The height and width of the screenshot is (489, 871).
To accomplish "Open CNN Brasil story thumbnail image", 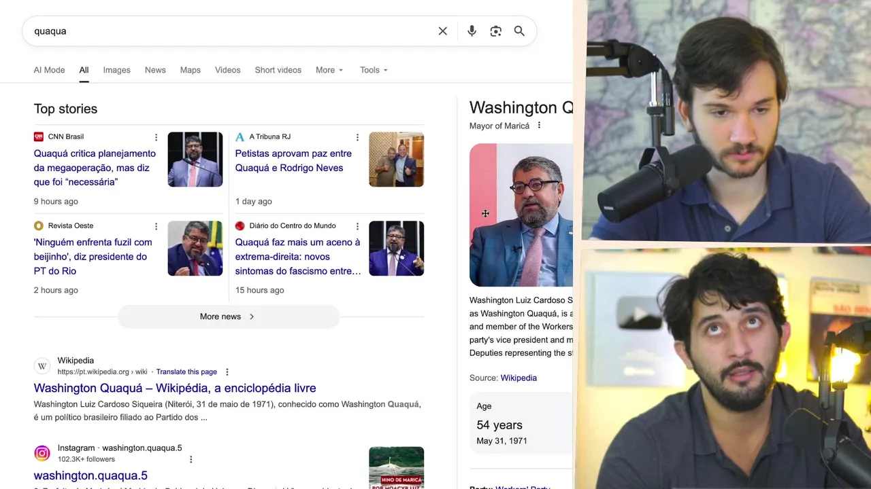I will [x=195, y=160].
